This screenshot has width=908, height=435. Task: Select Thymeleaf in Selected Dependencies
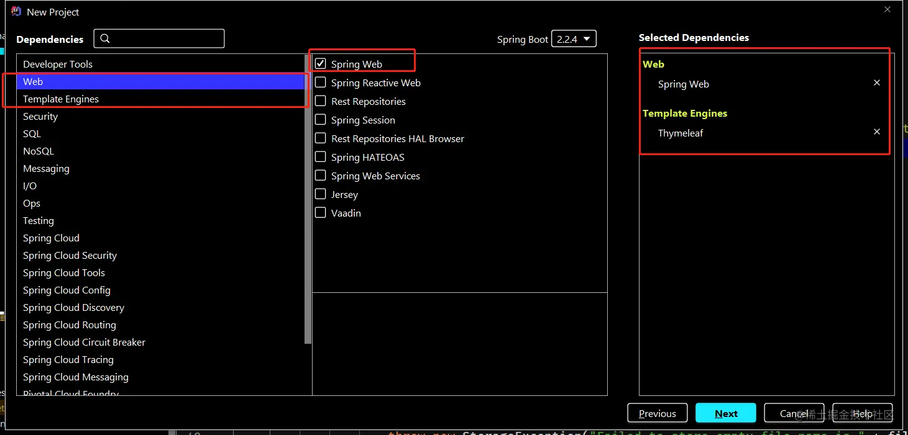coord(681,133)
